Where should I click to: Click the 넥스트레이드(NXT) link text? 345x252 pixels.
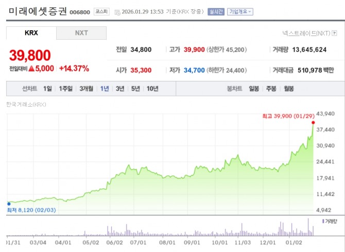tap(306, 33)
